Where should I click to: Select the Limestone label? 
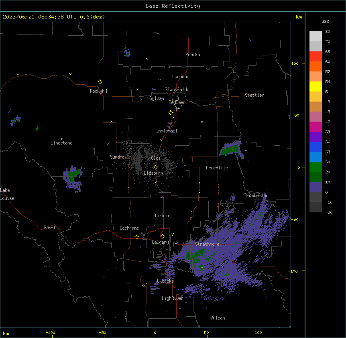pyautogui.click(x=61, y=143)
